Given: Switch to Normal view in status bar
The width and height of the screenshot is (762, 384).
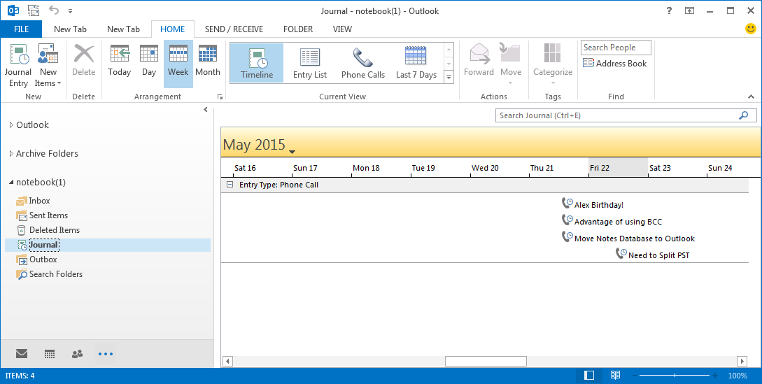Looking at the screenshot, I should tap(589, 376).
